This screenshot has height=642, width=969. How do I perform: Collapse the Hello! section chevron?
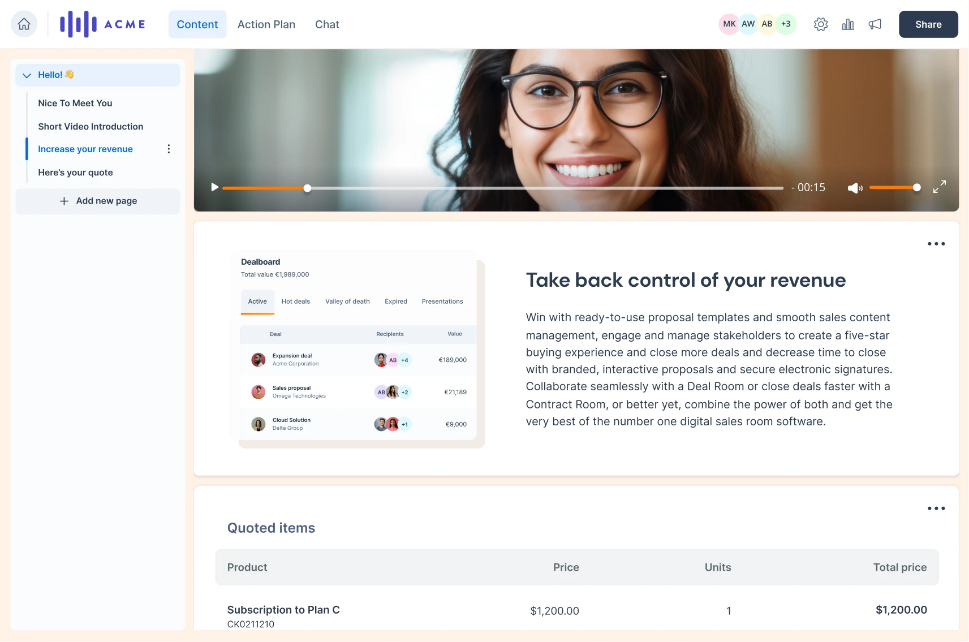tap(26, 75)
